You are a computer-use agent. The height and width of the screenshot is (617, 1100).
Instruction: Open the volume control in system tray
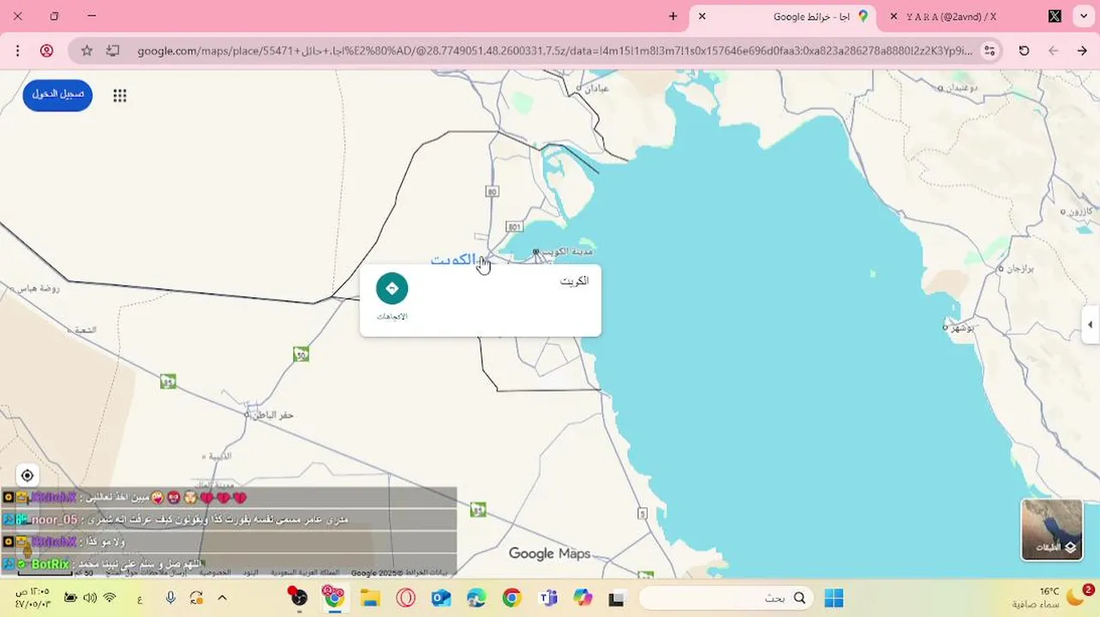(90, 597)
